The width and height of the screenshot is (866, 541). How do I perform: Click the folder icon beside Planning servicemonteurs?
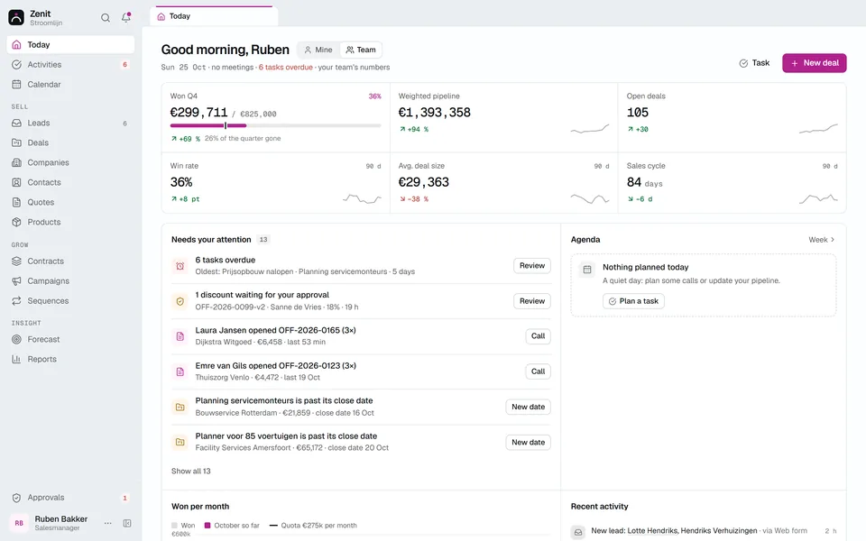pyautogui.click(x=180, y=408)
